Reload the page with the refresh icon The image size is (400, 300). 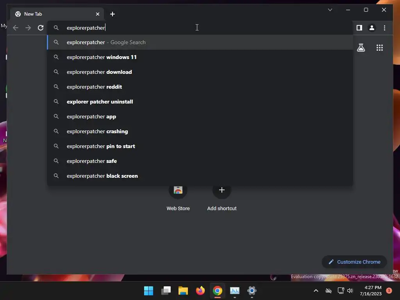click(x=41, y=28)
